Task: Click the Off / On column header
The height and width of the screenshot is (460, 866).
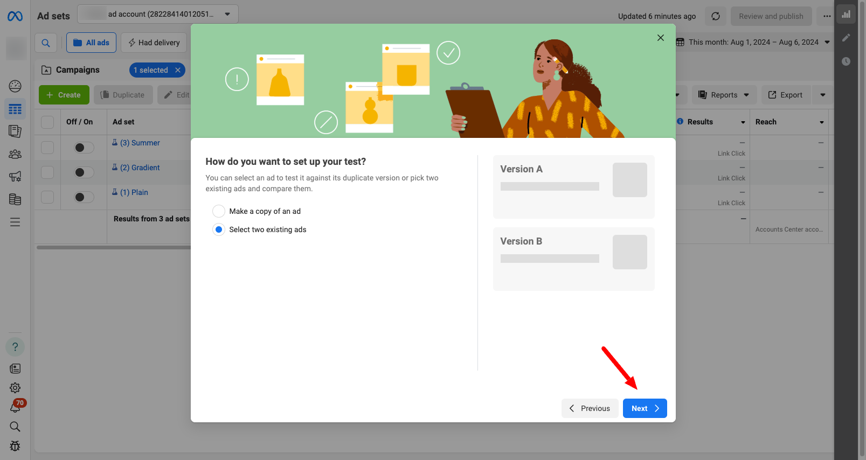Action: tap(80, 122)
